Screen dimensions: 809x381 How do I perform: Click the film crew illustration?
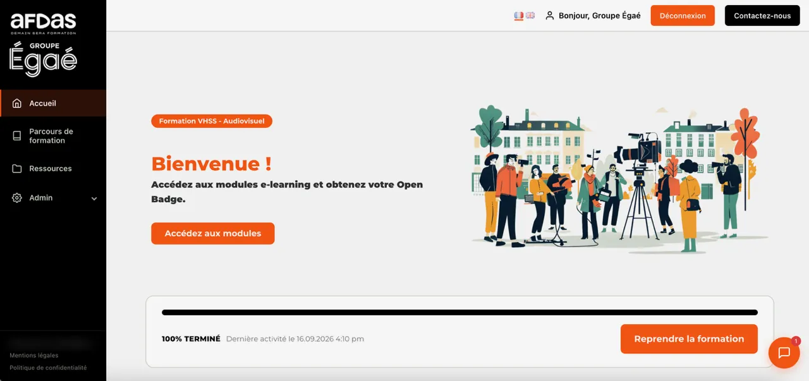(x=619, y=179)
